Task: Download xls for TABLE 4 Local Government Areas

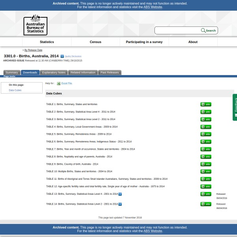Action: click(x=205, y=127)
